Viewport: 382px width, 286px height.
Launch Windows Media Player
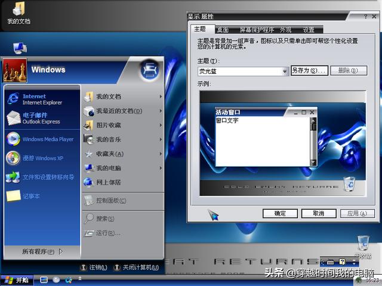[x=42, y=139]
